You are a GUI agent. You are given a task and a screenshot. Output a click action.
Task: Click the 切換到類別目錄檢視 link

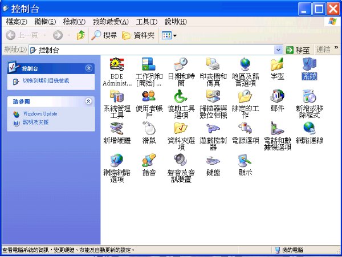(x=46, y=81)
